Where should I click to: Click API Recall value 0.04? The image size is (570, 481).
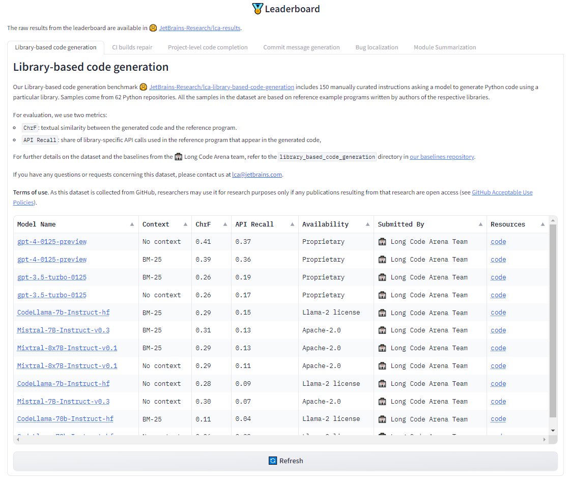coord(243,419)
